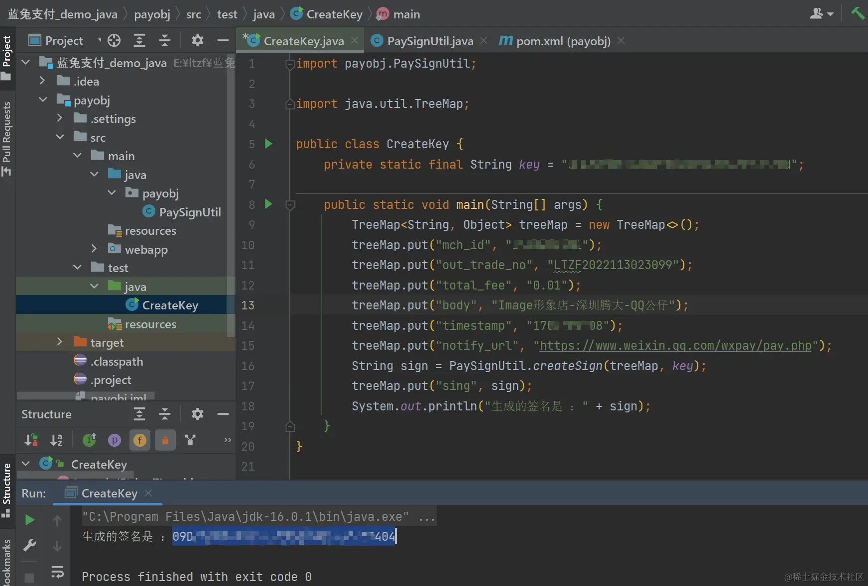Toggle Show Properties in Structure

click(115, 440)
